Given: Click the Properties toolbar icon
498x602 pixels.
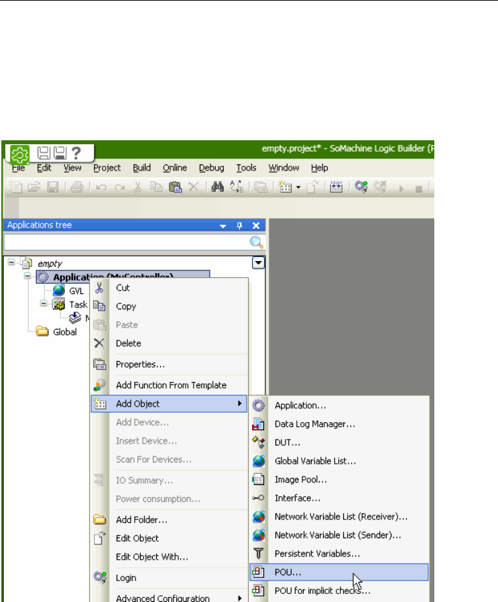Looking at the screenshot, I should tap(261, 187).
